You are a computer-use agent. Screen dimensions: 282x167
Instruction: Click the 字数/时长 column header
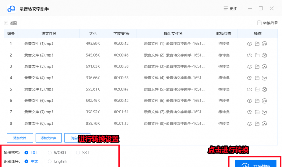click(121, 33)
